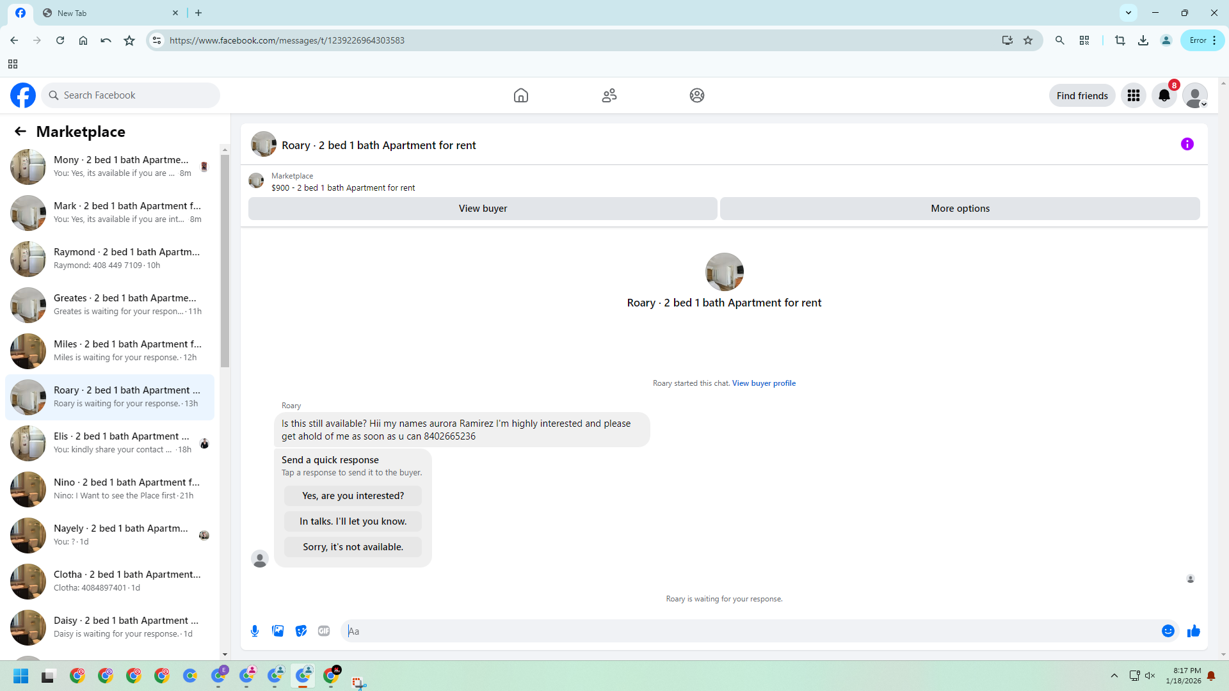Send 'Sorry, it's not available.' quick response
Viewport: 1229px width, 691px height.
[x=353, y=547]
